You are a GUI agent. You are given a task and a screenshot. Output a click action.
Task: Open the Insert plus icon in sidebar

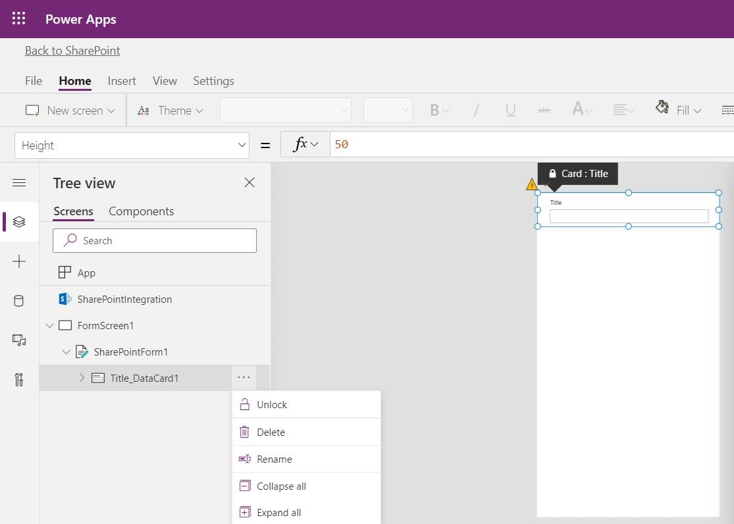[x=19, y=261]
